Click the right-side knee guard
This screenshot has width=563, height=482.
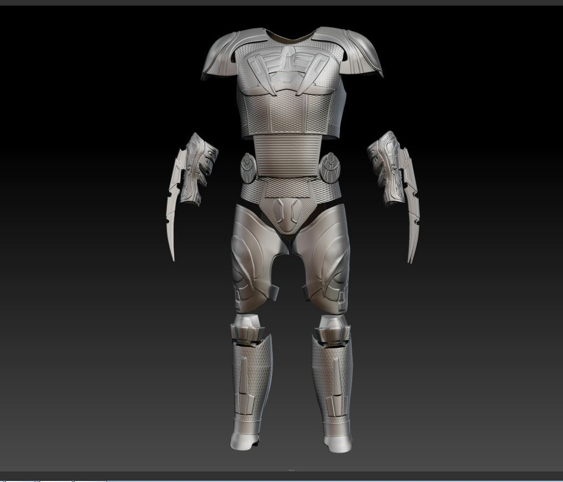point(332,329)
